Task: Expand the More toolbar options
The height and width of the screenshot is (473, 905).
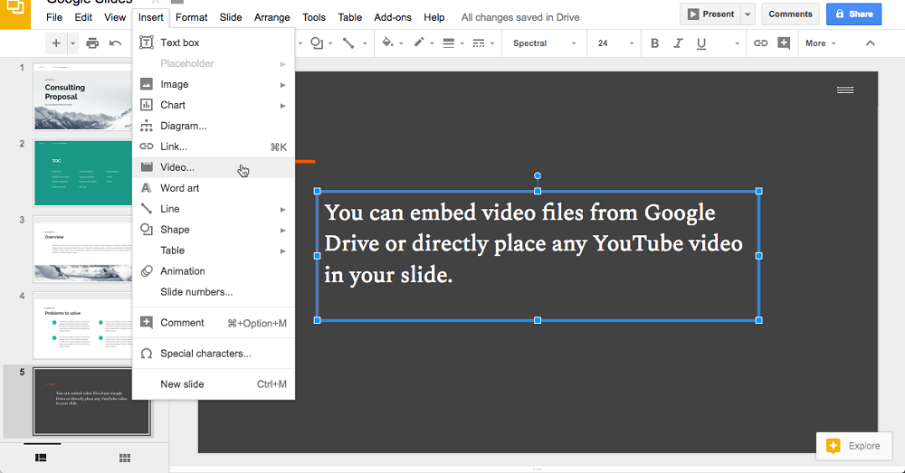Action: (x=820, y=43)
